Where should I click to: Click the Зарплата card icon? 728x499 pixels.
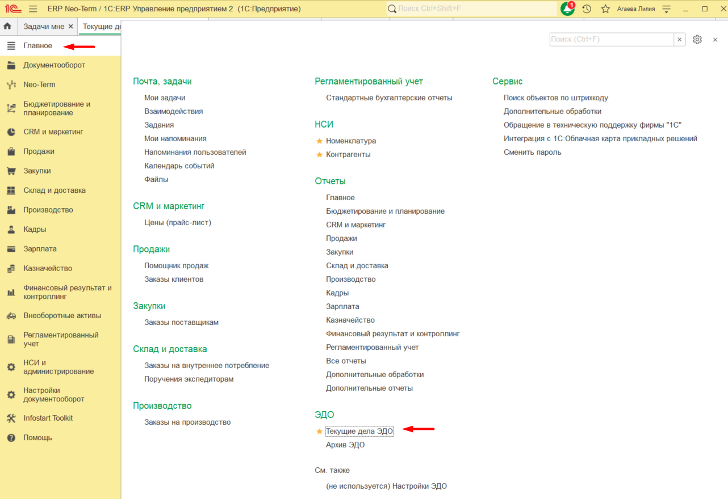tap(11, 249)
